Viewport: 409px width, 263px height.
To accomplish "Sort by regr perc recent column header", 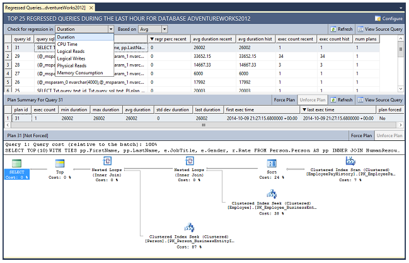I will tap(169, 39).
